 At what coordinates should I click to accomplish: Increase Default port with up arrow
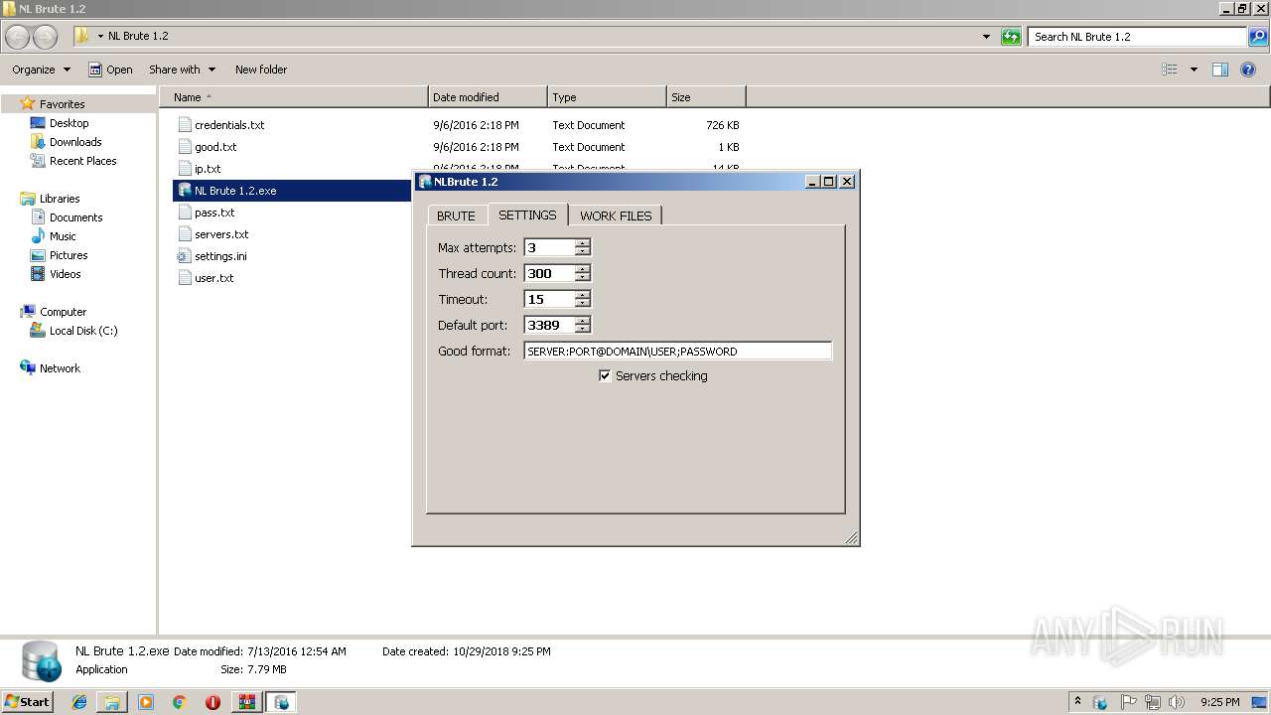point(583,321)
